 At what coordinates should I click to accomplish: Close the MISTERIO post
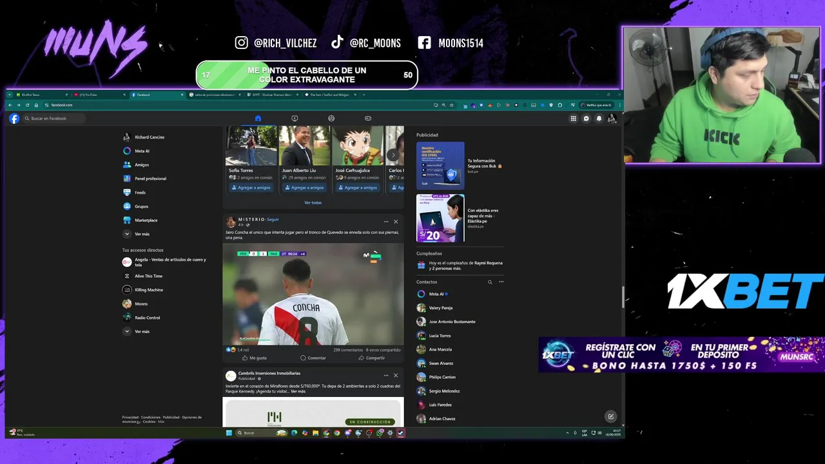(396, 222)
